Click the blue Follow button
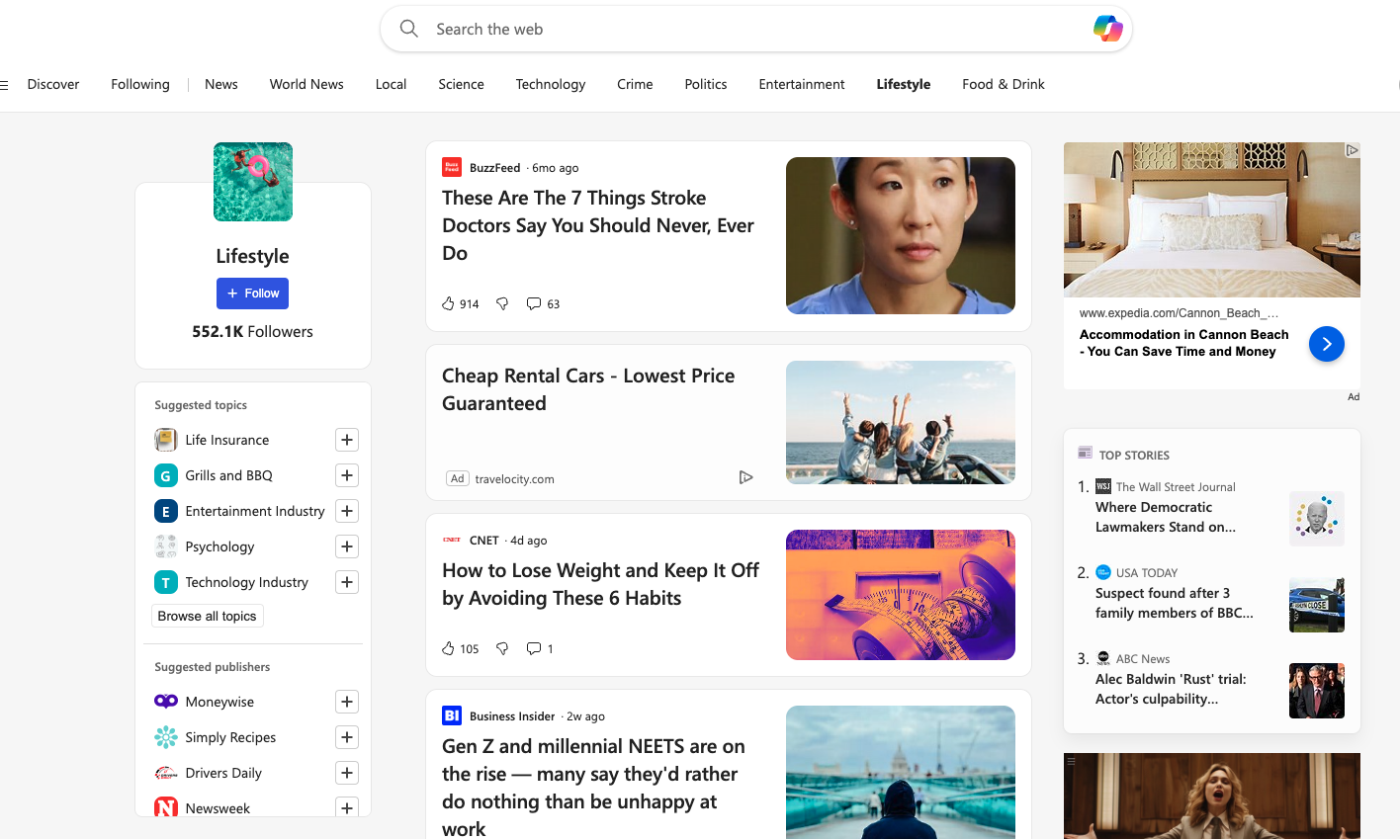Image resolution: width=1400 pixels, height=840 pixels. coord(253,294)
